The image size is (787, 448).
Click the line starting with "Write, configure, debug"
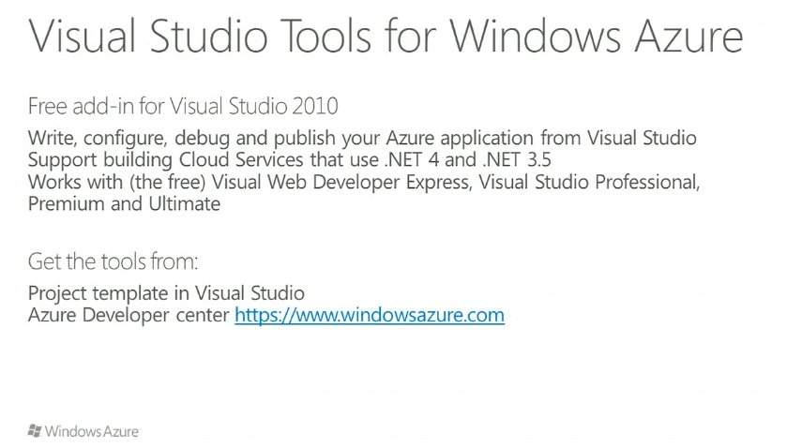click(x=362, y=138)
